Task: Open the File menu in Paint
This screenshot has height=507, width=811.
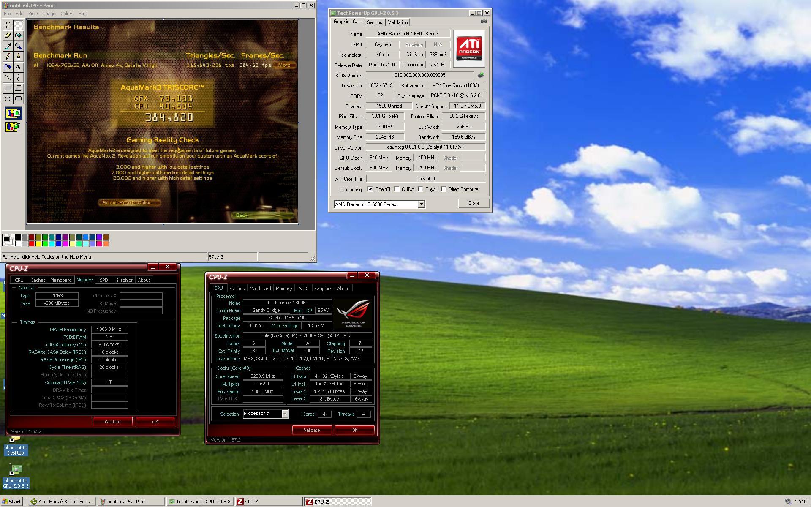Action: click(7, 14)
